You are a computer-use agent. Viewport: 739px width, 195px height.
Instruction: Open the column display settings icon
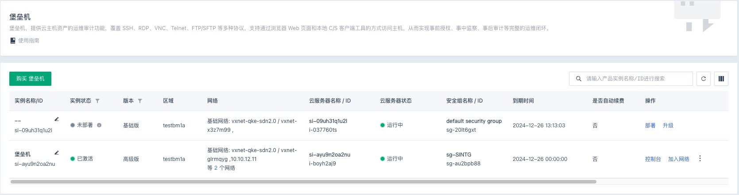[721, 79]
